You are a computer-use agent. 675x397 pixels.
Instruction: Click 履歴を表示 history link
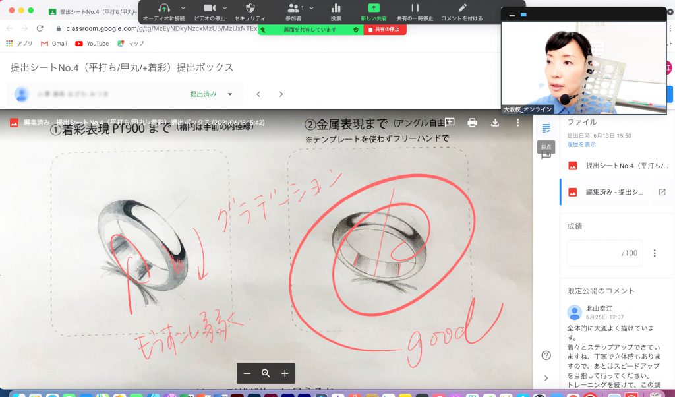tap(581, 144)
